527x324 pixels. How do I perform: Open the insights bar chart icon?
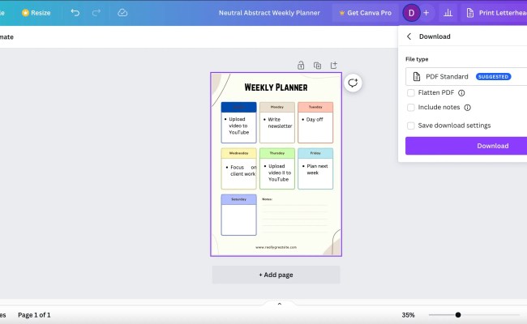(x=448, y=13)
